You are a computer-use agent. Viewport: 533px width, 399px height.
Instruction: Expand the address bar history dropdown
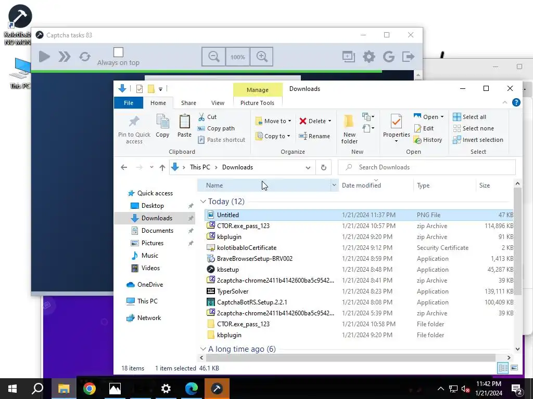click(x=308, y=168)
